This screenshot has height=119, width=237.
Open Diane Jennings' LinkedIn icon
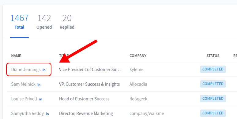44,70
